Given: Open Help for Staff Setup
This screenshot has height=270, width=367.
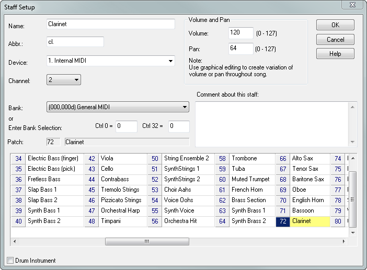Looking at the screenshot, I should (x=335, y=54).
